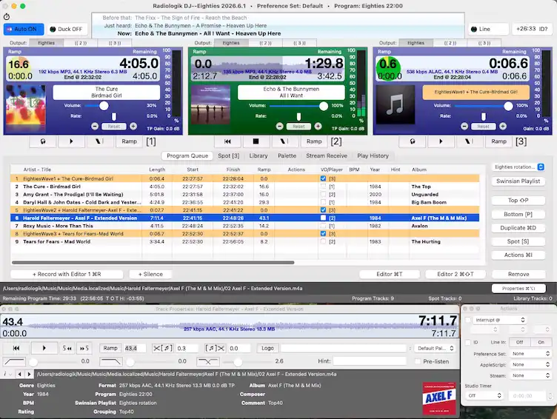Image resolution: width=557 pixels, height=419 pixels.
Task: Click the trim-end marker icon beside 0.0
Action: (x=215, y=349)
